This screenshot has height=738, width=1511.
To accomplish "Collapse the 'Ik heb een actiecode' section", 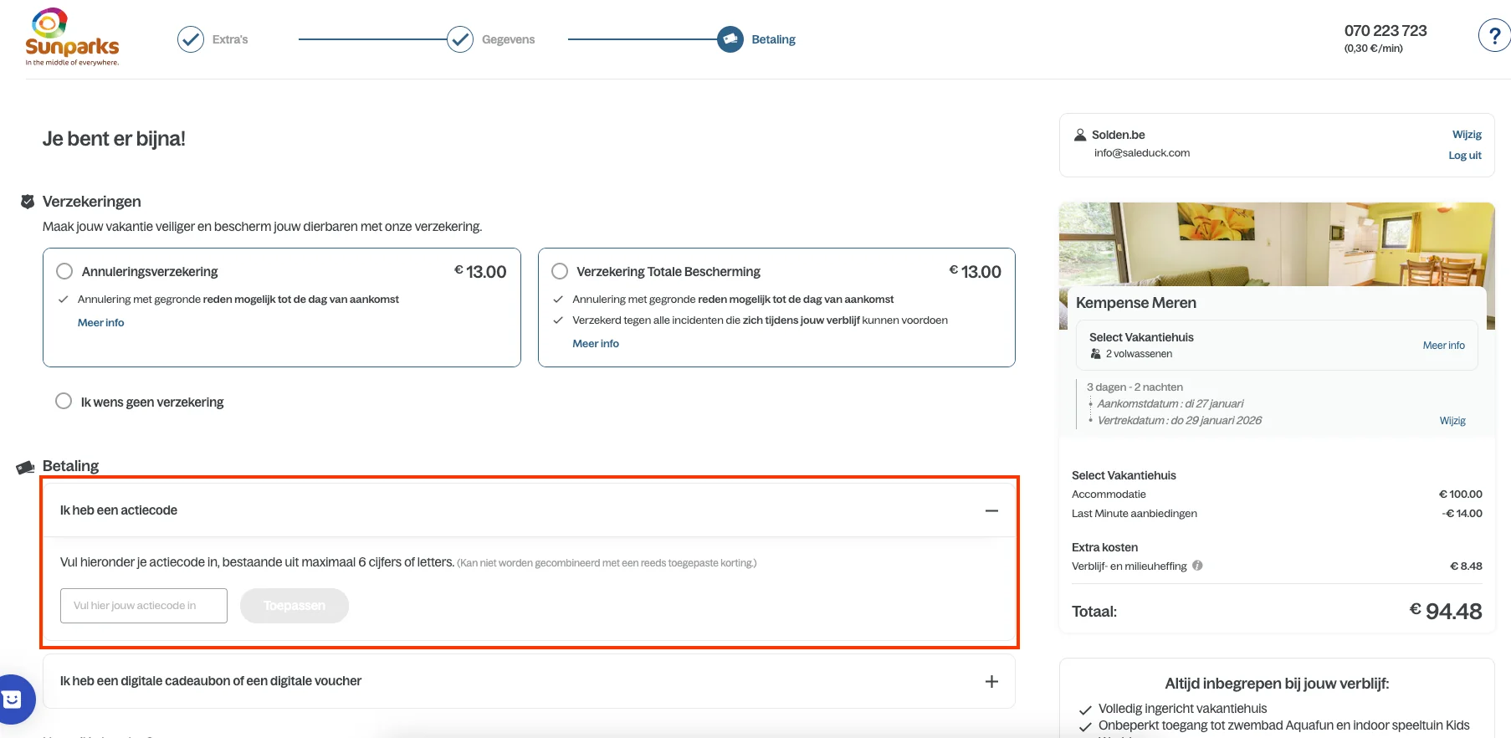I will pyautogui.click(x=991, y=510).
